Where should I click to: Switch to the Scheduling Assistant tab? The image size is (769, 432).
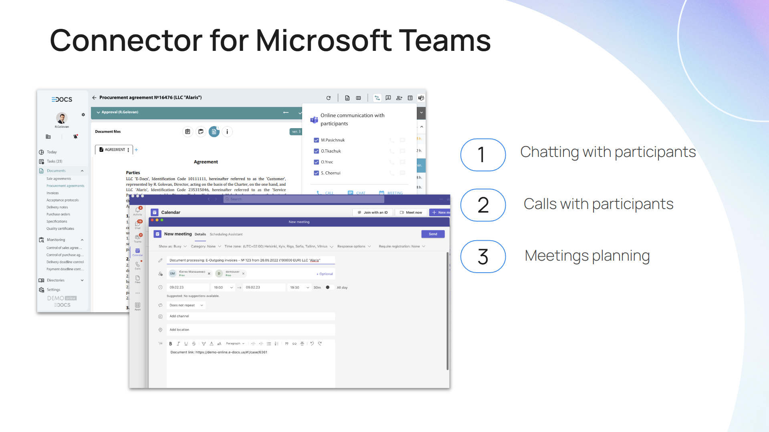(226, 234)
